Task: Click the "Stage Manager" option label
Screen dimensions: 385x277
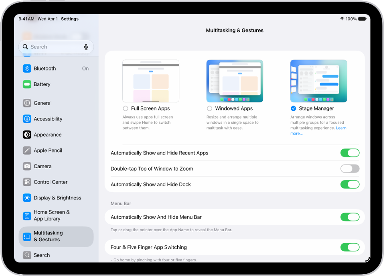Action: coord(316,108)
